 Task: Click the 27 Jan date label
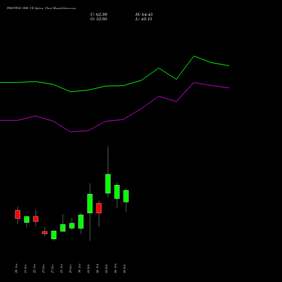tap(52, 268)
